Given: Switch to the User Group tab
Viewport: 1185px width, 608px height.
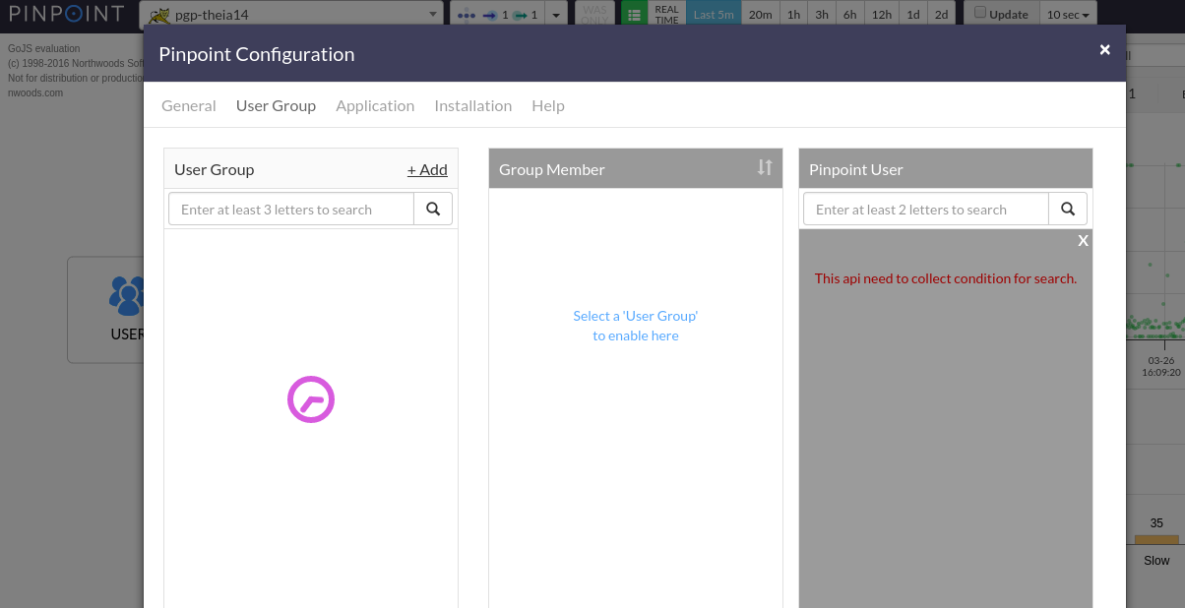Looking at the screenshot, I should (276, 105).
